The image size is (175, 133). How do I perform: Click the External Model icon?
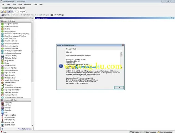pos(2,125)
